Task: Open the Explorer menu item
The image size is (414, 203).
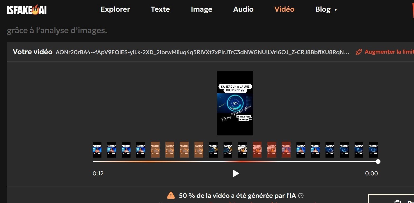Action: pos(115,10)
